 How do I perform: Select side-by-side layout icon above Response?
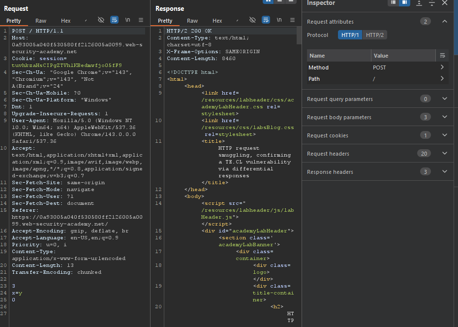click(268, 1)
